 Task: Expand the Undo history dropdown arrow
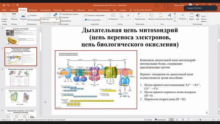tap(11, 5)
